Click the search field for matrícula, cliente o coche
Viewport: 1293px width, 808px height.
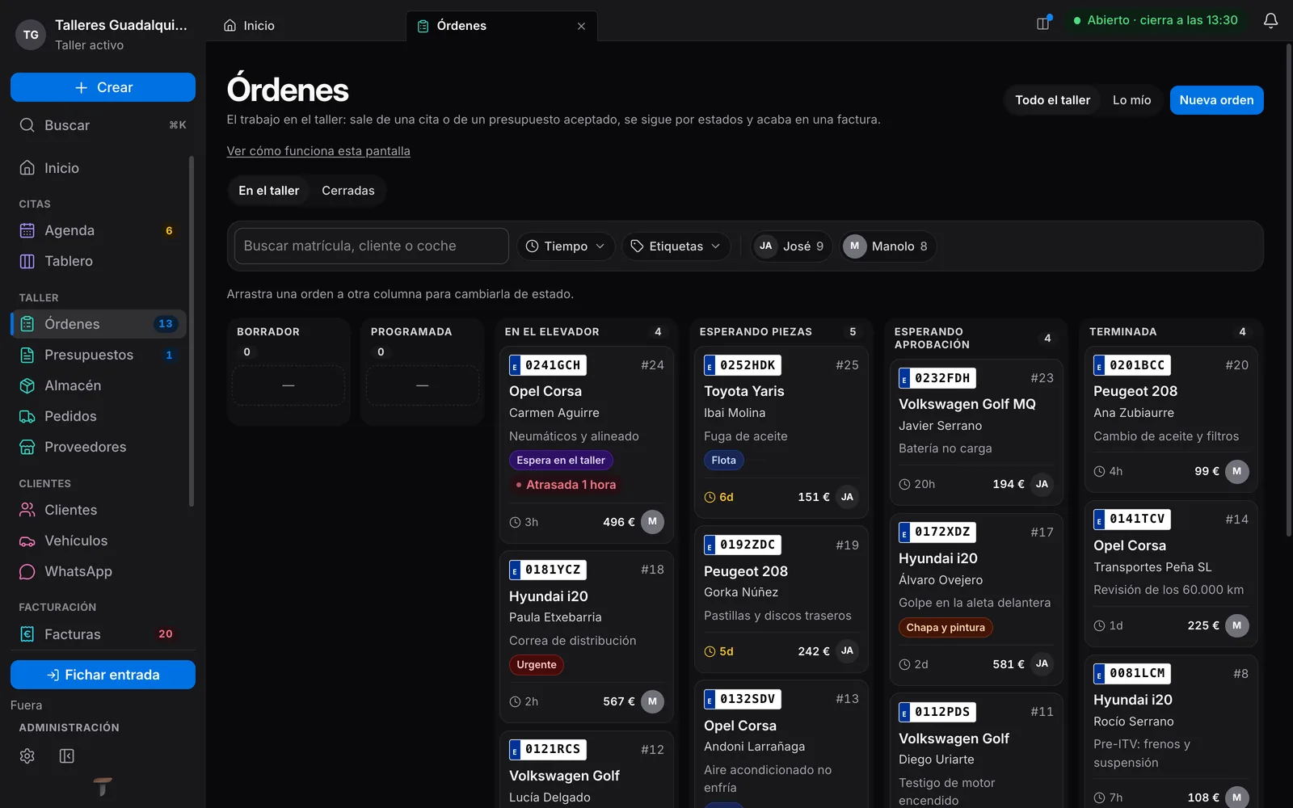tap(371, 246)
